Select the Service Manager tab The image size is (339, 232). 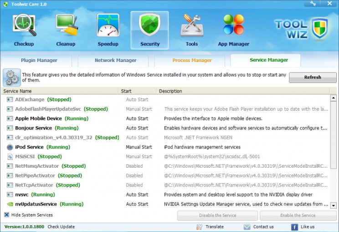pos(266,60)
